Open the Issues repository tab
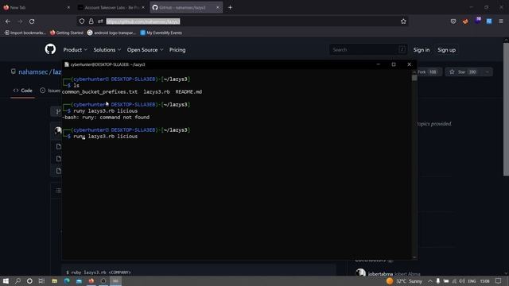509x286 pixels. click(50, 91)
